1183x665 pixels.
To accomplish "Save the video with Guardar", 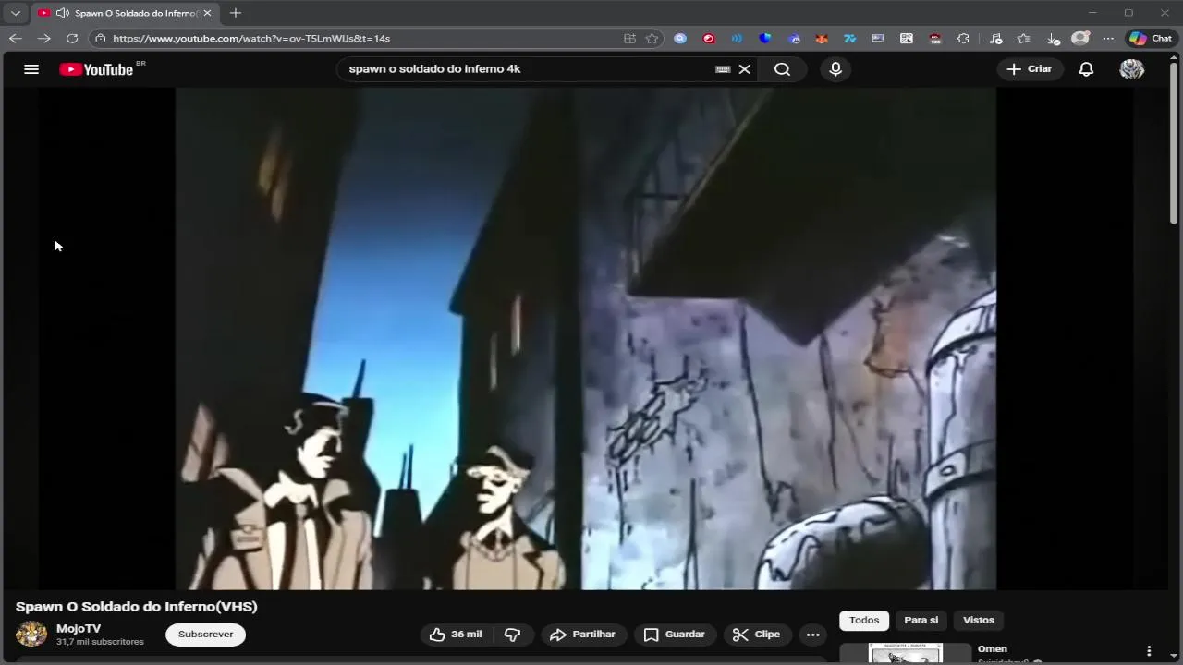I will pyautogui.click(x=674, y=635).
